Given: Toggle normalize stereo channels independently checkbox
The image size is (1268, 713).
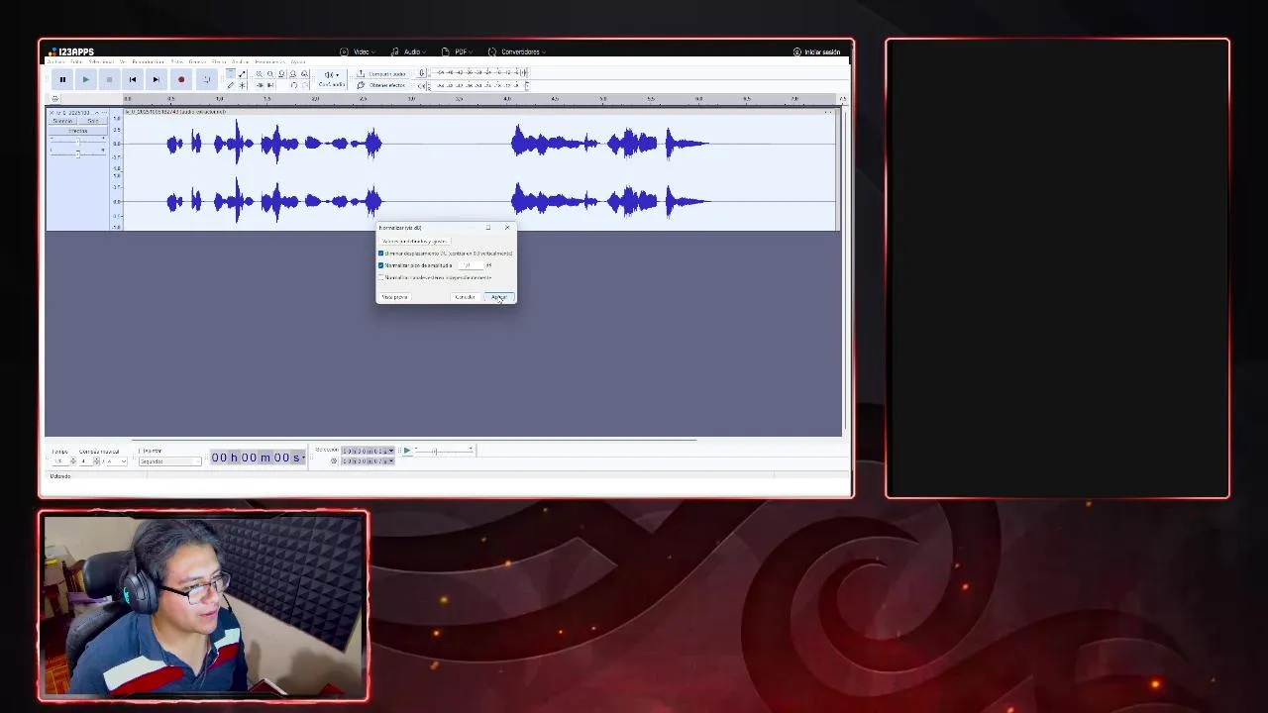Looking at the screenshot, I should (x=380, y=277).
